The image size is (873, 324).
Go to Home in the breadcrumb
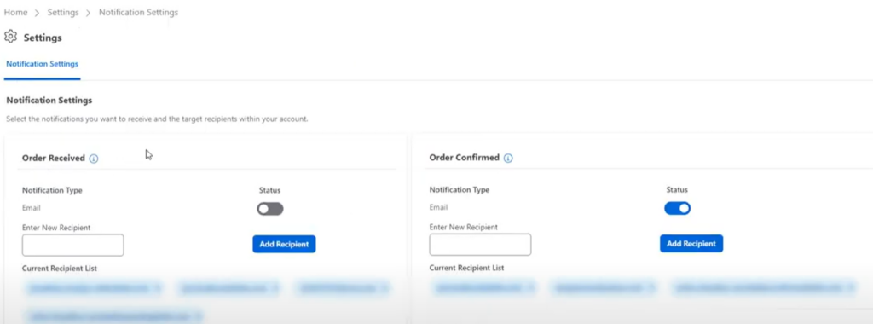click(15, 12)
